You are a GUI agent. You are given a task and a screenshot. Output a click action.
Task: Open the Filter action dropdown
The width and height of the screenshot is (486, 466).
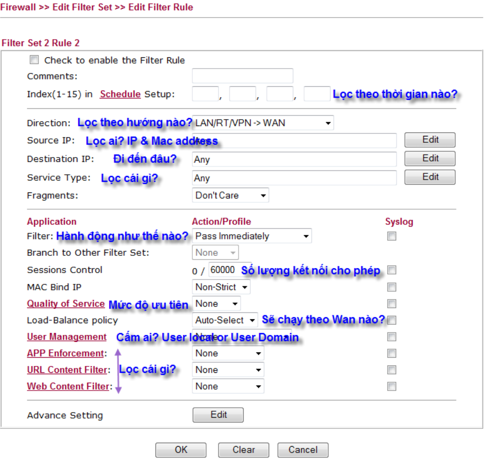252,236
